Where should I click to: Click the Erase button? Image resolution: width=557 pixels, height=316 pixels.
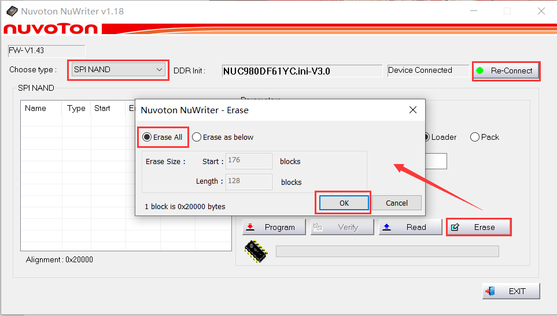pyautogui.click(x=478, y=227)
